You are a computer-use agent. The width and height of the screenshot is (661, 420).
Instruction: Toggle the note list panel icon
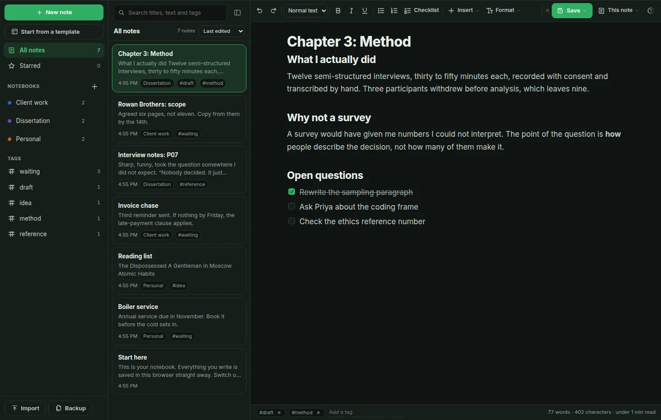(x=238, y=13)
